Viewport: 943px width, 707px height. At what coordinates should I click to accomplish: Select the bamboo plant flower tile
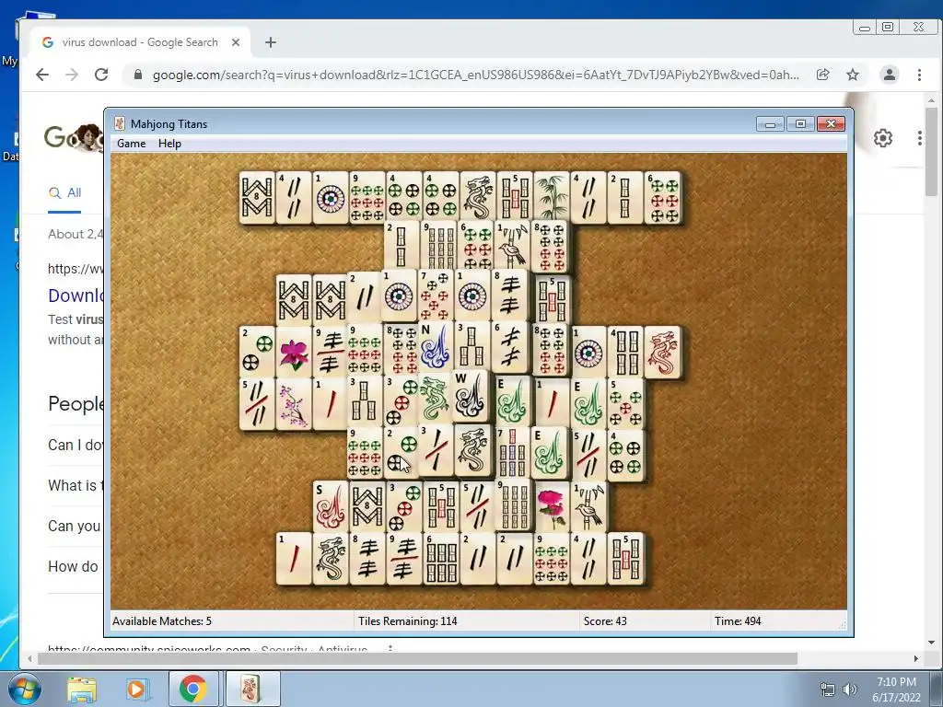point(552,197)
